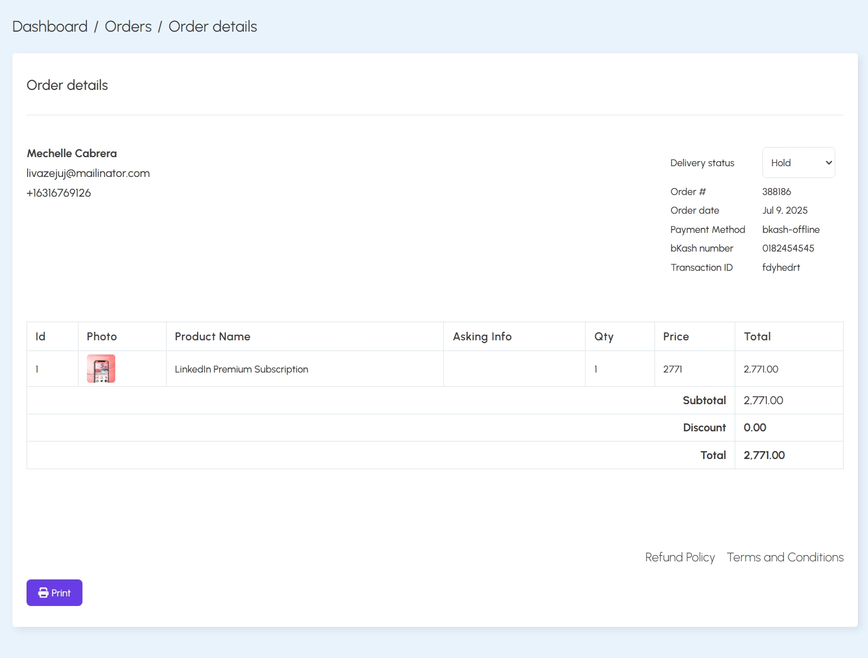Click the Transaction ID label
This screenshot has width=868, height=658.
pos(701,267)
